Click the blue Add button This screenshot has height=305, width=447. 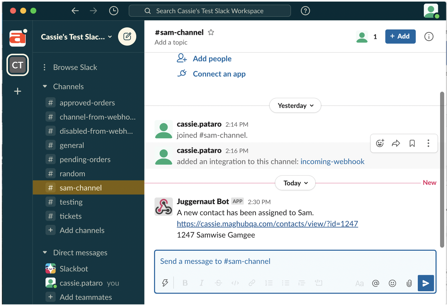click(400, 36)
